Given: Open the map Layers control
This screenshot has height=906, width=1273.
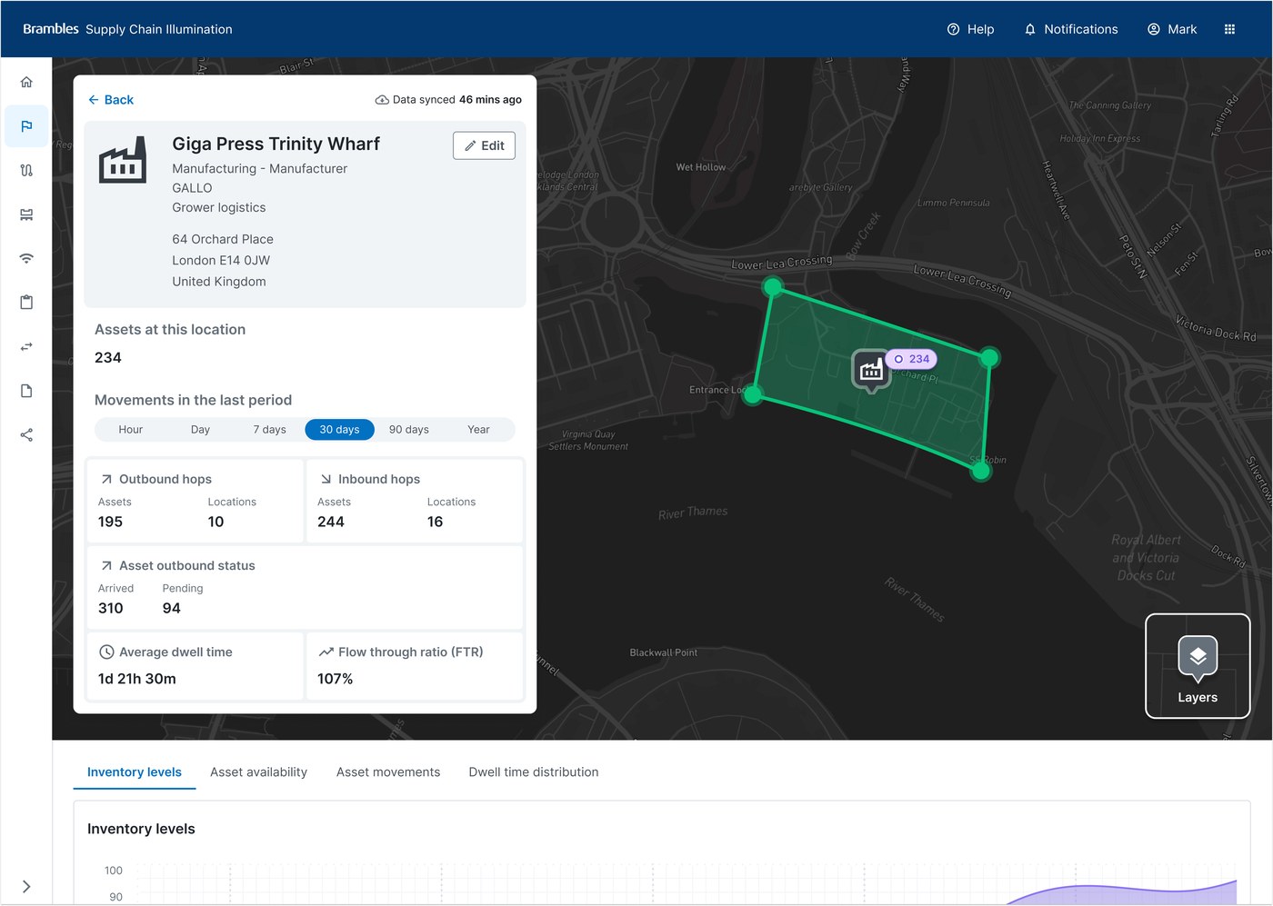Looking at the screenshot, I should pyautogui.click(x=1198, y=666).
